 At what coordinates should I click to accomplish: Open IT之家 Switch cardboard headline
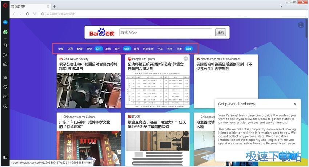(x=157, y=124)
